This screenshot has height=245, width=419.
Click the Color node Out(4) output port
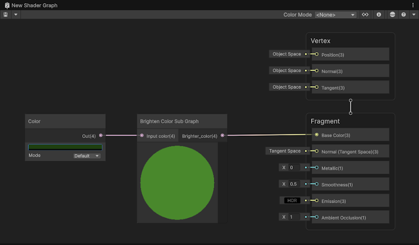101,136
